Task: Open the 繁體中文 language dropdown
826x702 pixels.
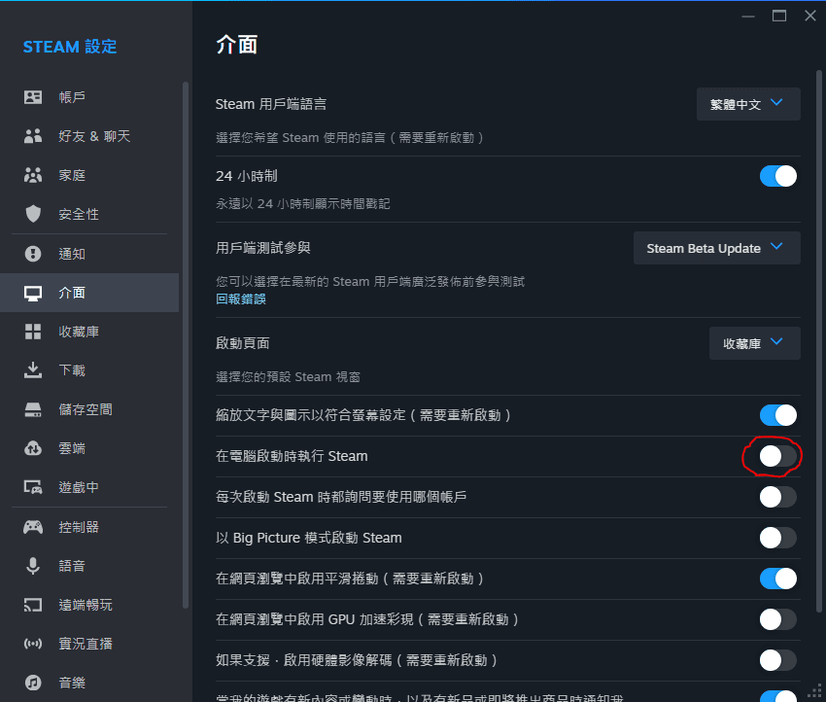Action: coord(748,104)
